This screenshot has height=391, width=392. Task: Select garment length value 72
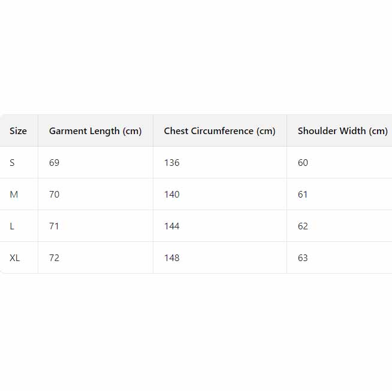coord(55,258)
